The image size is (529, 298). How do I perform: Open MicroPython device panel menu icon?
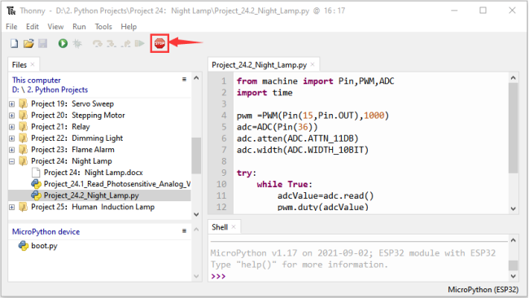184,231
